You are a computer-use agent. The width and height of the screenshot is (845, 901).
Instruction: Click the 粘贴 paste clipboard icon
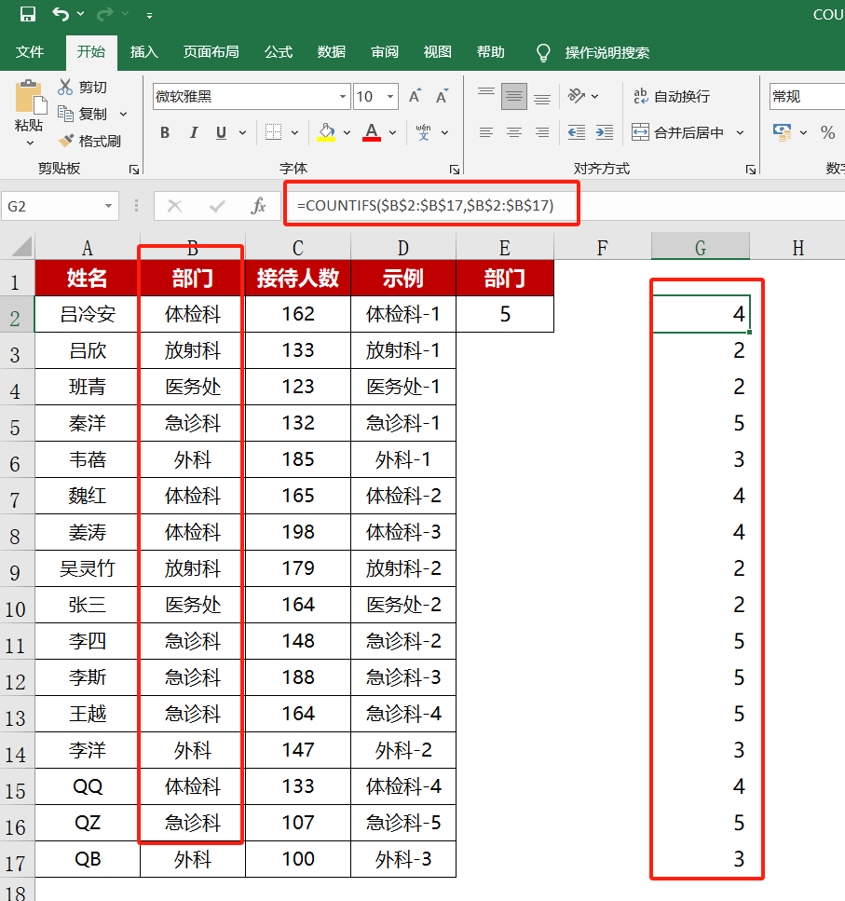(x=30, y=97)
